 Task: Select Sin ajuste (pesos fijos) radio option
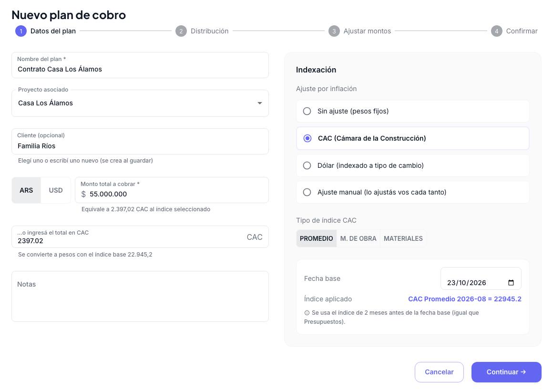[x=413, y=111]
